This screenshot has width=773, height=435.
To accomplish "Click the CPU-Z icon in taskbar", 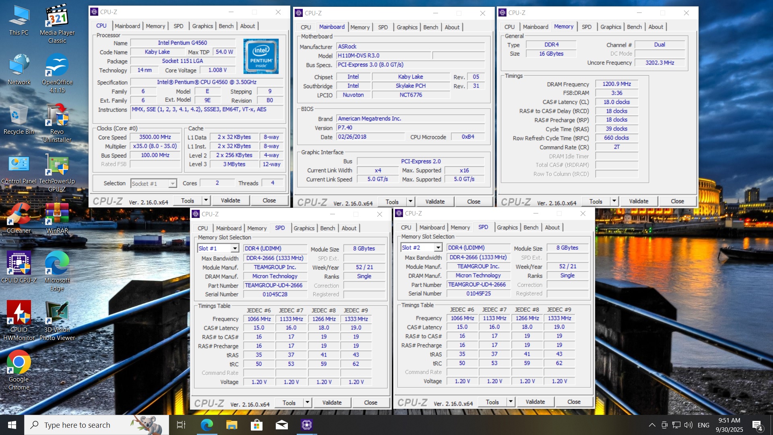I will 307,425.
